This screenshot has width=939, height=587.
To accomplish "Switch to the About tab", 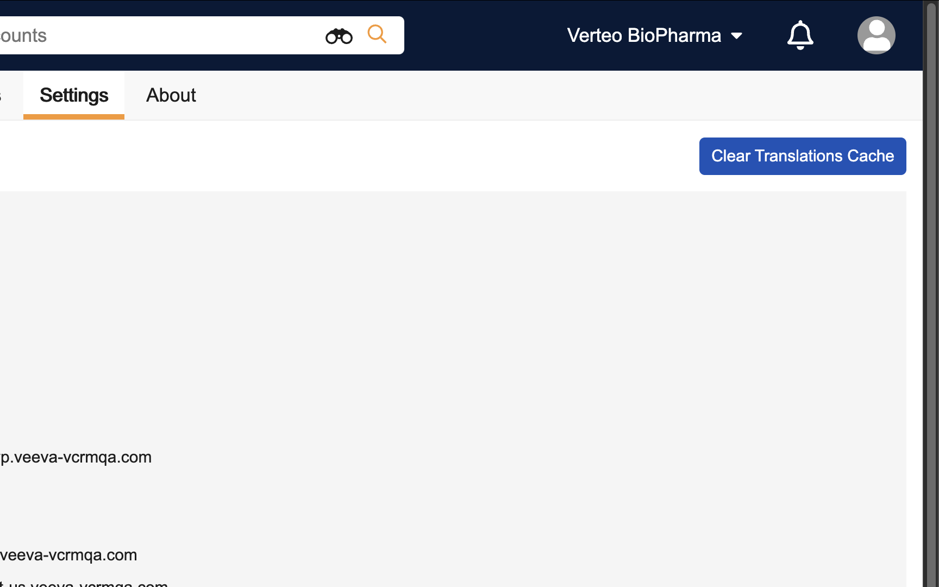I will (171, 95).
